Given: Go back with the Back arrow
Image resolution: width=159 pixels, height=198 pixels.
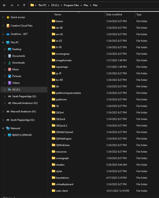Looking at the screenshot, I should pyautogui.click(x=5, y=5).
